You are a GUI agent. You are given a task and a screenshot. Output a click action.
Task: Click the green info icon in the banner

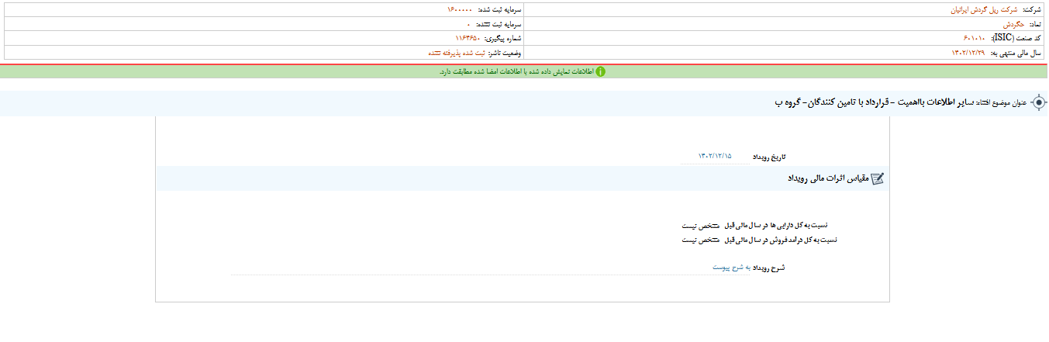[600, 71]
